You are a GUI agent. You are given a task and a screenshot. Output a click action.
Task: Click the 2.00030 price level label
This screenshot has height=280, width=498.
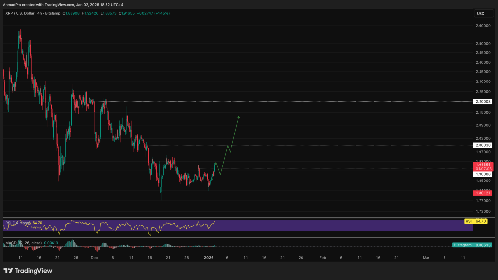[483, 145]
